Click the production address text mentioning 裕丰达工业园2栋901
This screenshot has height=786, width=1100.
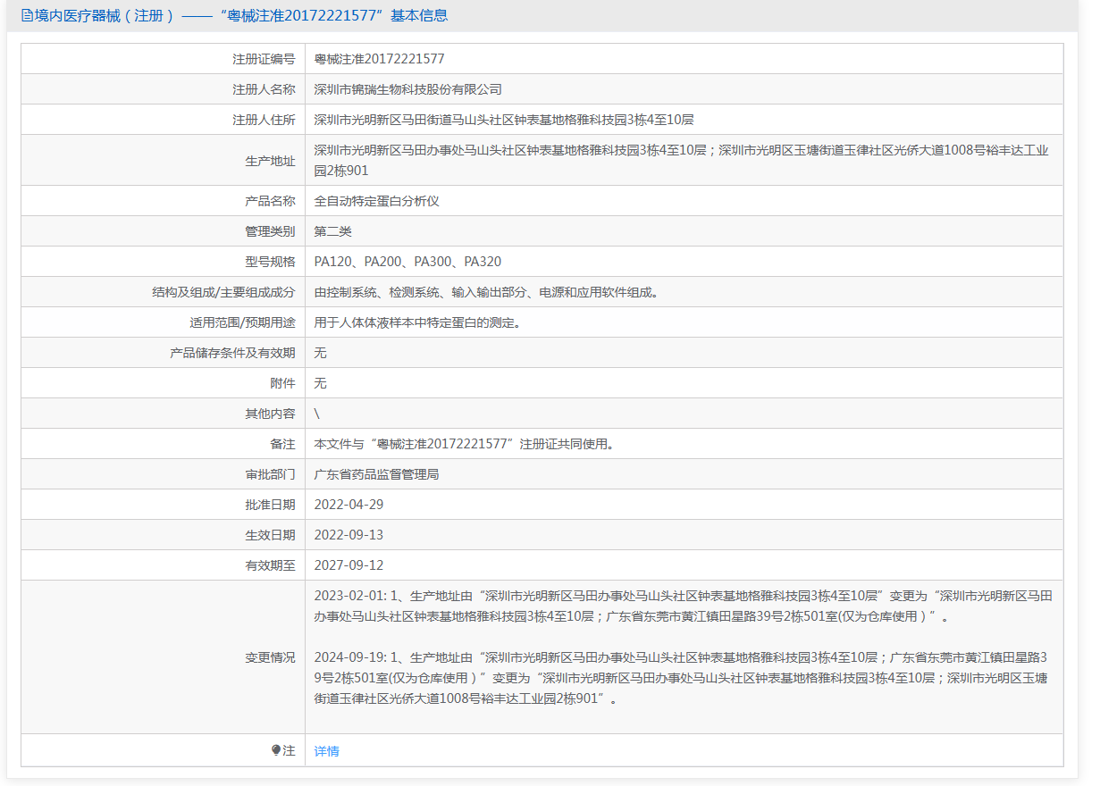pos(682,161)
